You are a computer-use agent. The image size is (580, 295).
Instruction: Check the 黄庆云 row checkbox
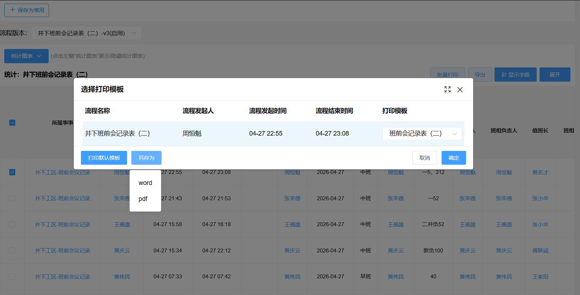(x=12, y=250)
